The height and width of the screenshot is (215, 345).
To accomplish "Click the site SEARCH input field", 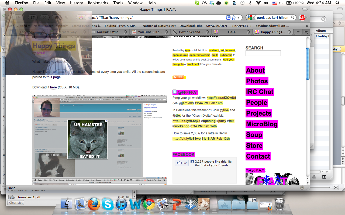I will (x=263, y=53).
